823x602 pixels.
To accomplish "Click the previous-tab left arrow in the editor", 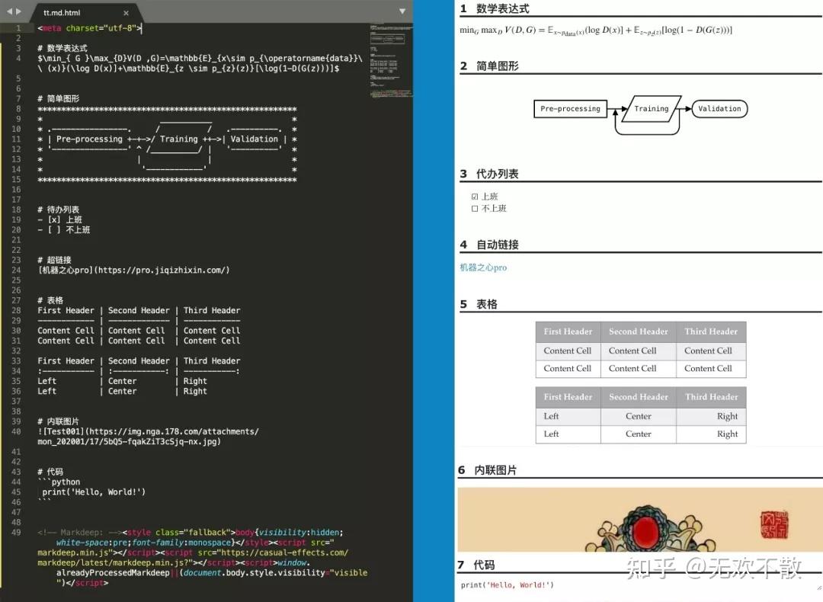I will coord(9,11).
